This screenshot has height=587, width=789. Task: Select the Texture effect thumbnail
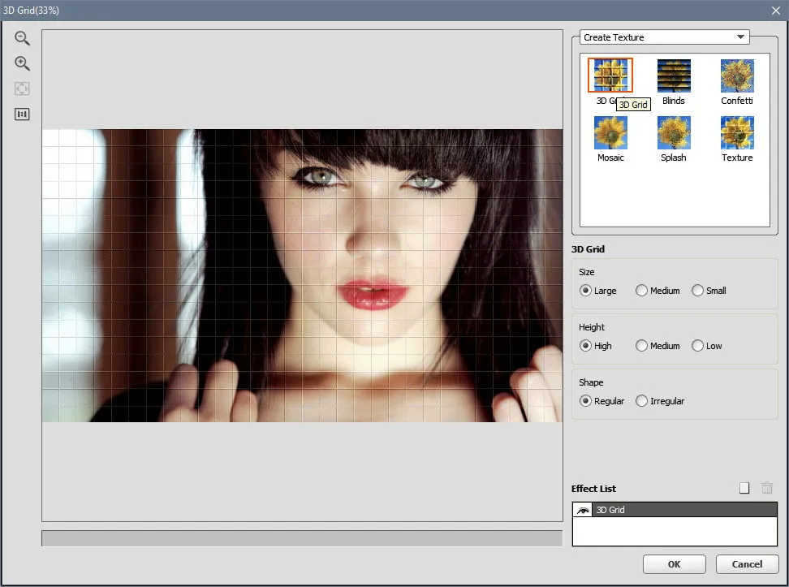tap(737, 133)
